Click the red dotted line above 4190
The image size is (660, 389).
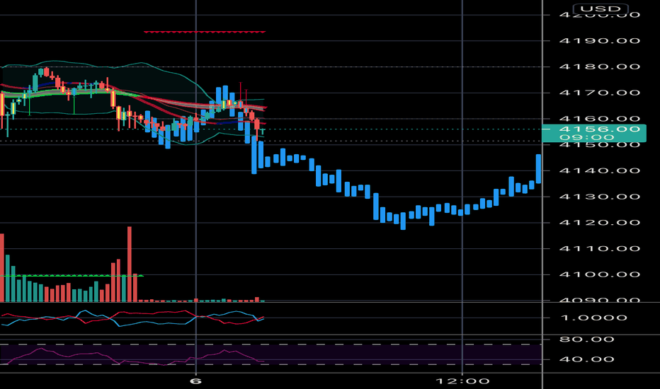(205, 32)
